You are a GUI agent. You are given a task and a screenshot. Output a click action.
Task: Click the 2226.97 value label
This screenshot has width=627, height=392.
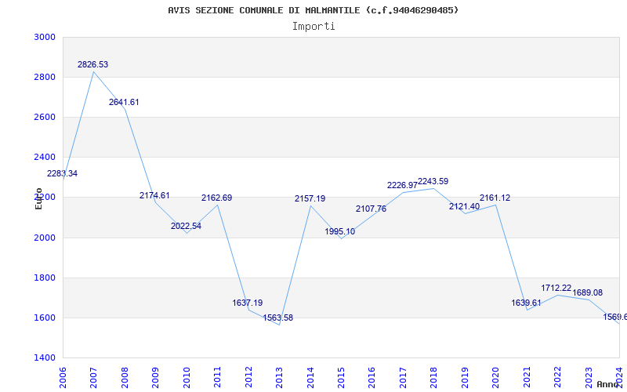pos(402,185)
